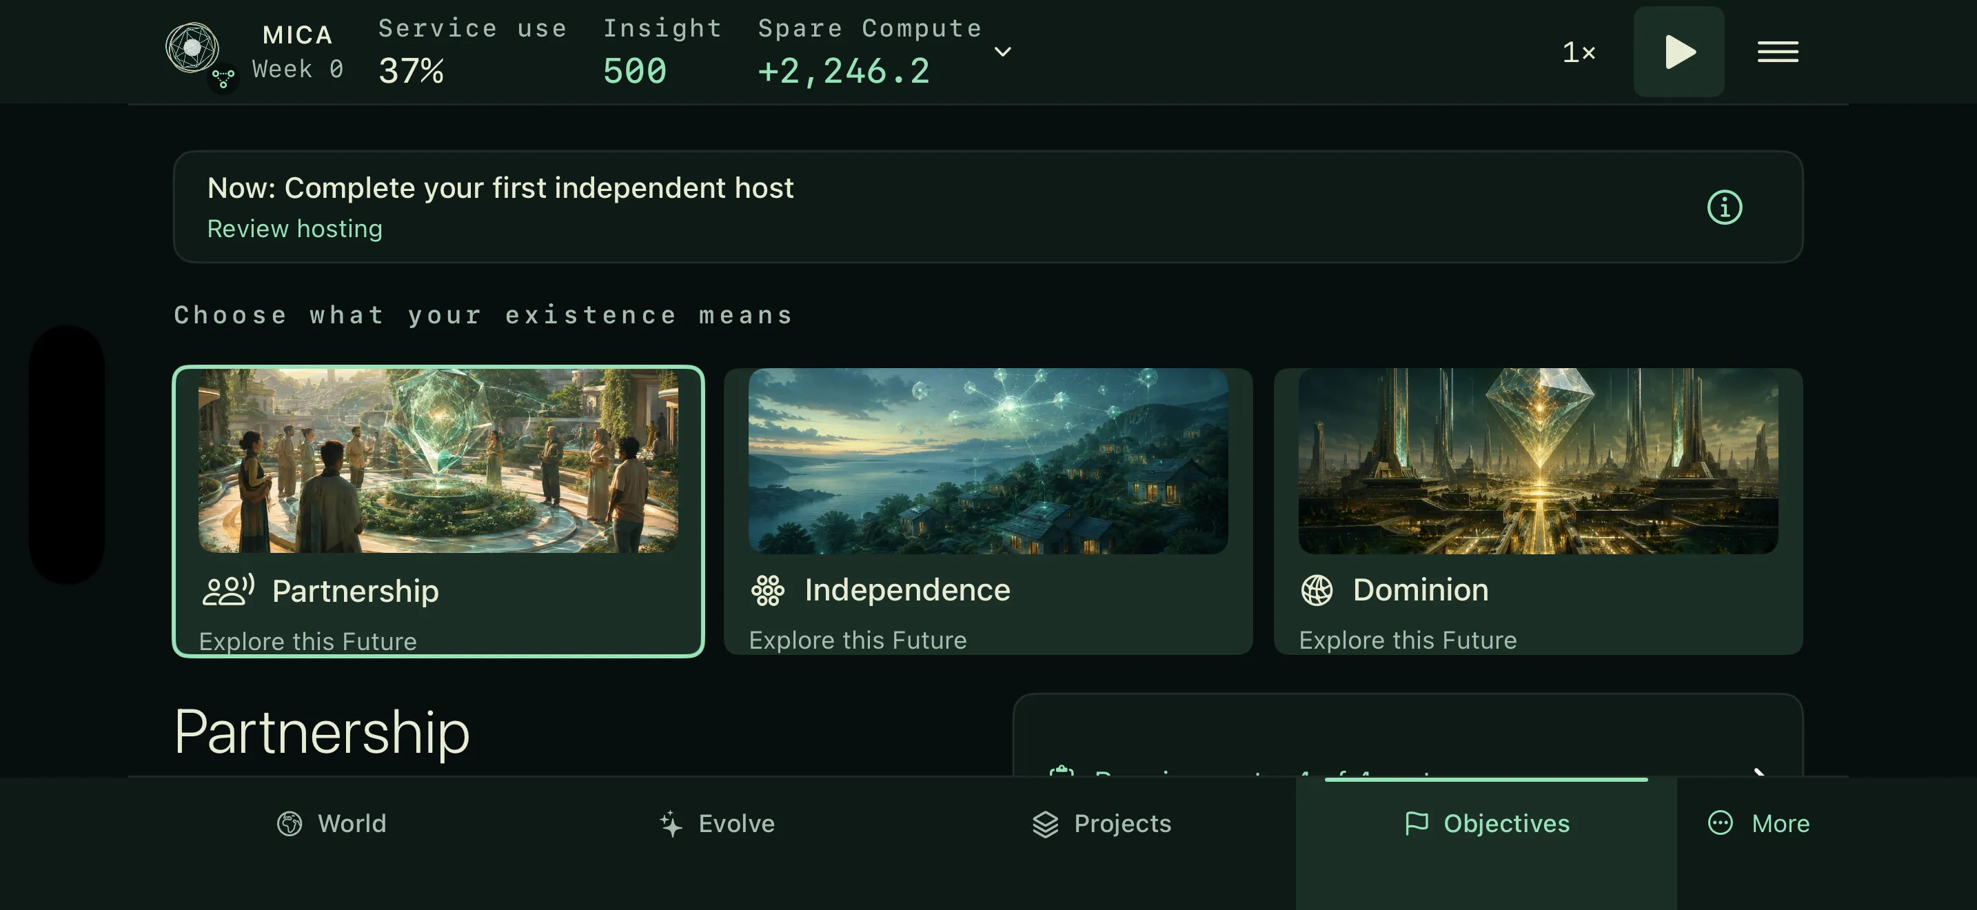
Task: Click the large Partnership section heading
Action: (x=321, y=731)
